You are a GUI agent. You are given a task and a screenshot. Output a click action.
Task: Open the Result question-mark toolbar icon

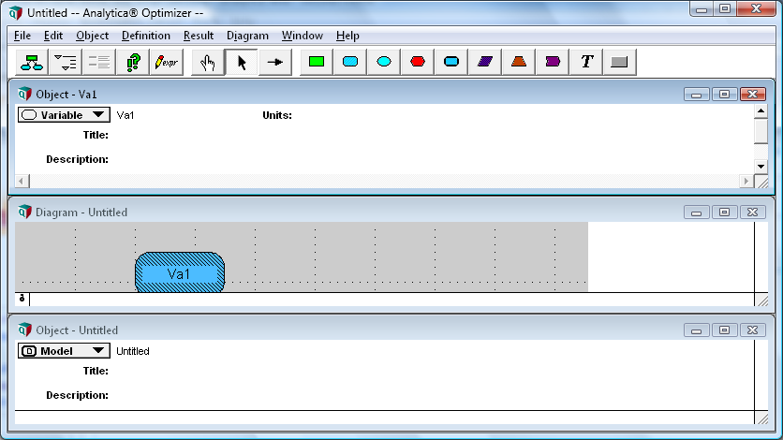tap(132, 63)
